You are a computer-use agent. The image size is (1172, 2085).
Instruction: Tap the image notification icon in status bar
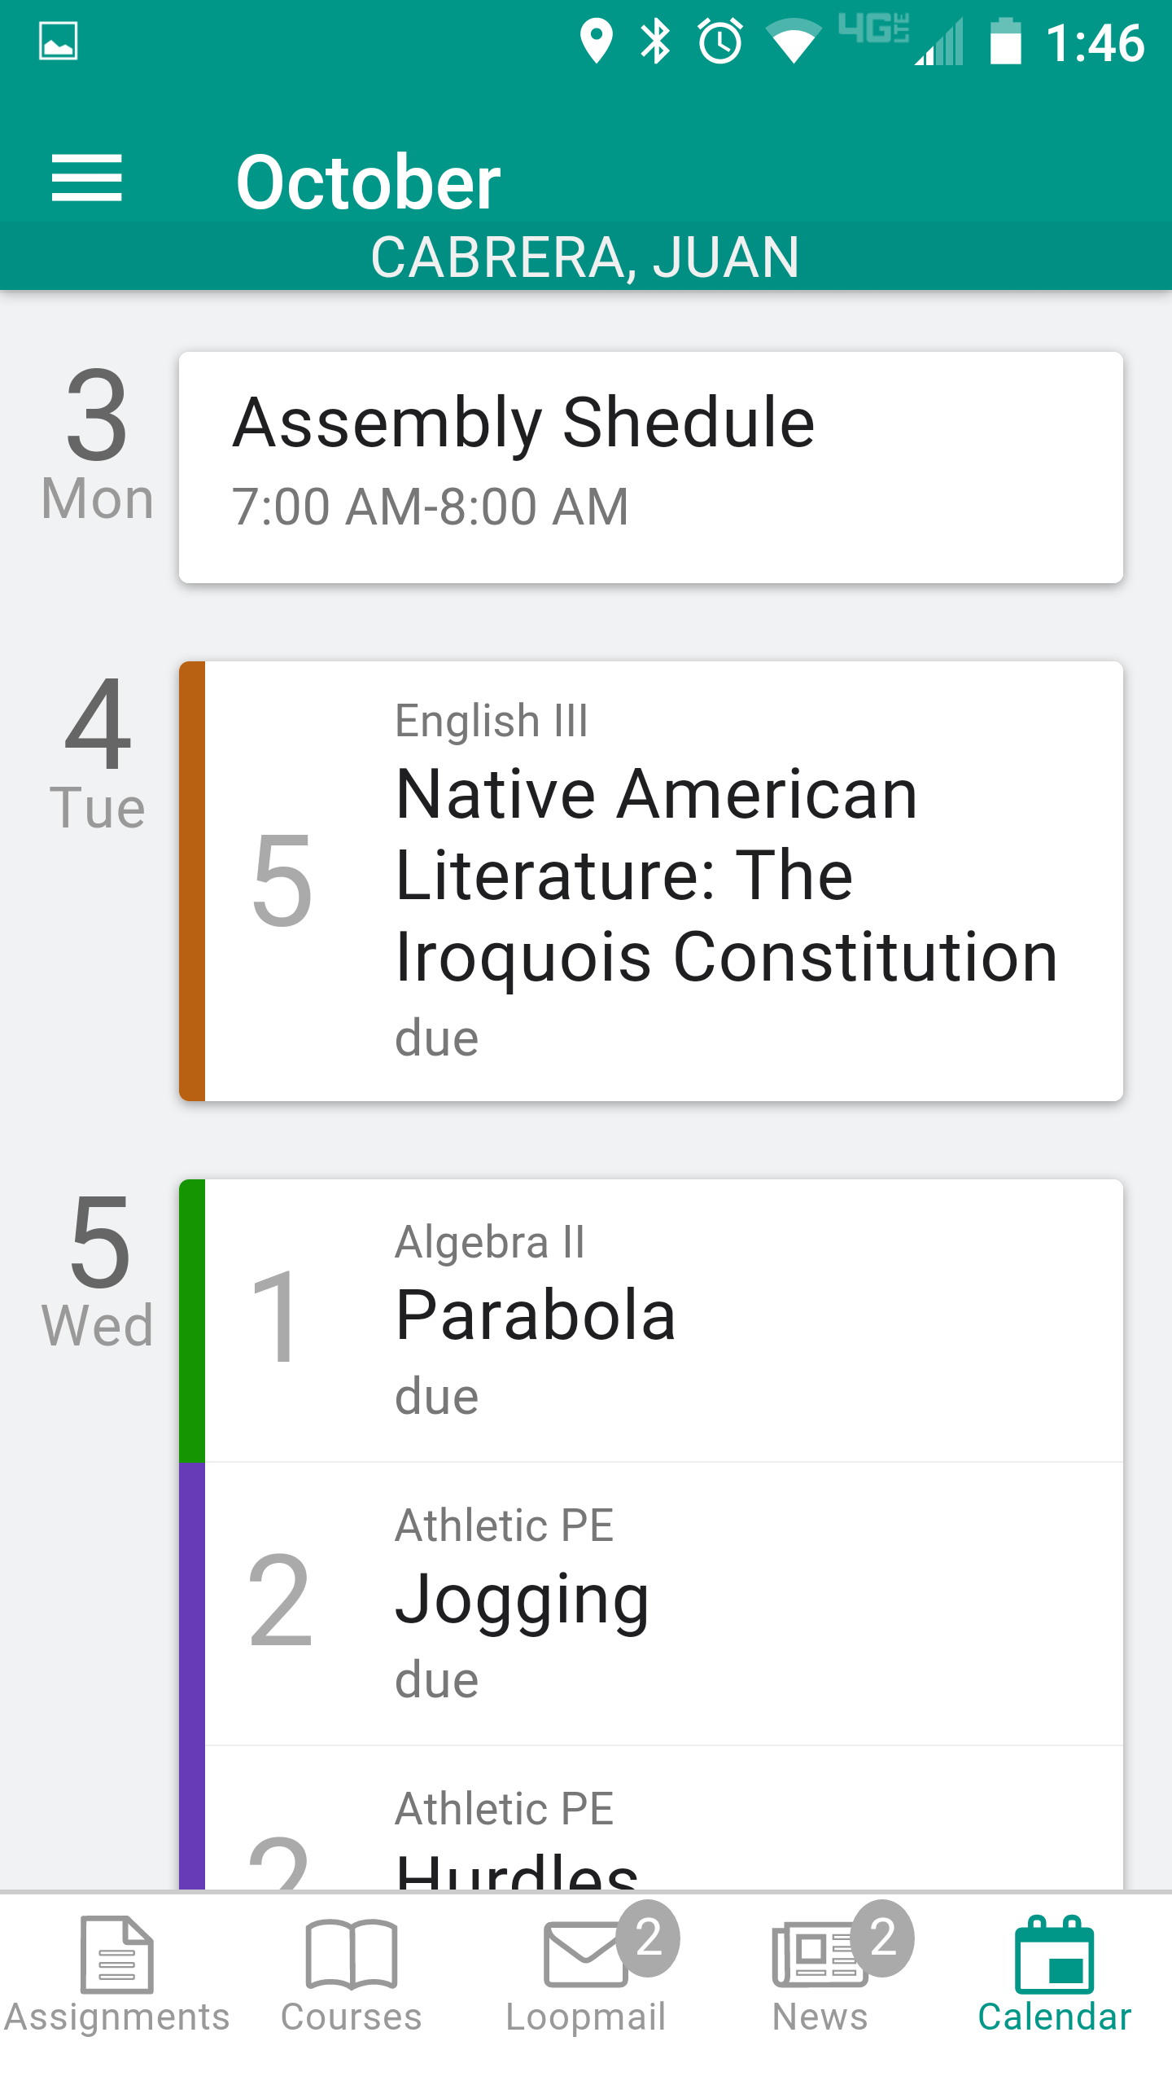tap(59, 41)
